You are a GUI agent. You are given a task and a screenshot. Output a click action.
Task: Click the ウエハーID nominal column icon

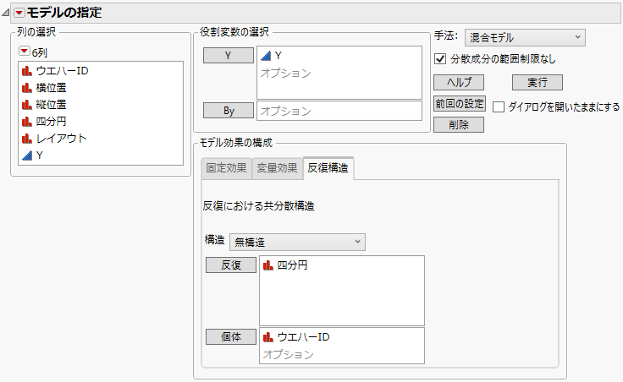tap(27, 70)
